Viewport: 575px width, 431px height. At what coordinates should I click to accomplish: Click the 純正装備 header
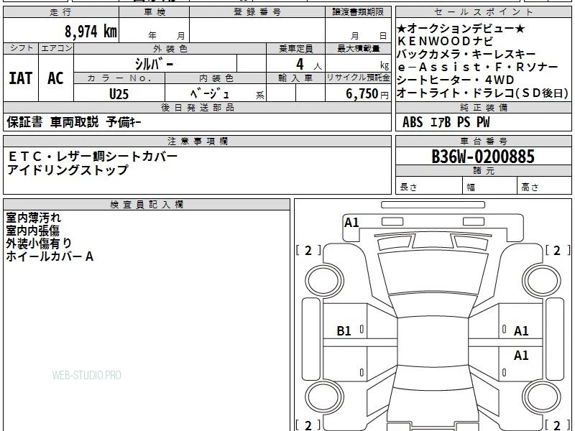point(484,107)
